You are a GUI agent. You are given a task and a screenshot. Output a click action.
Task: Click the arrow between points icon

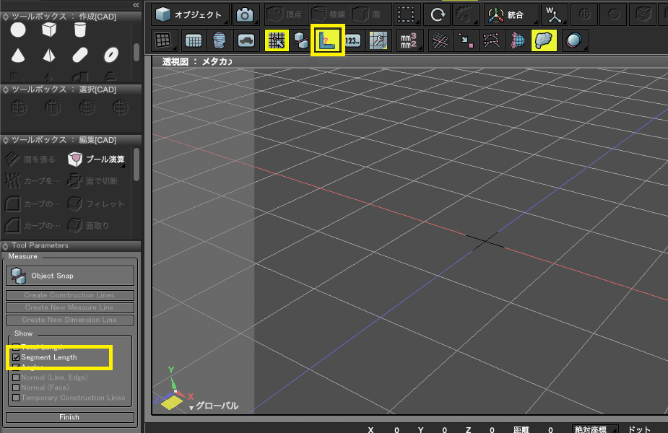pyautogui.click(x=466, y=40)
